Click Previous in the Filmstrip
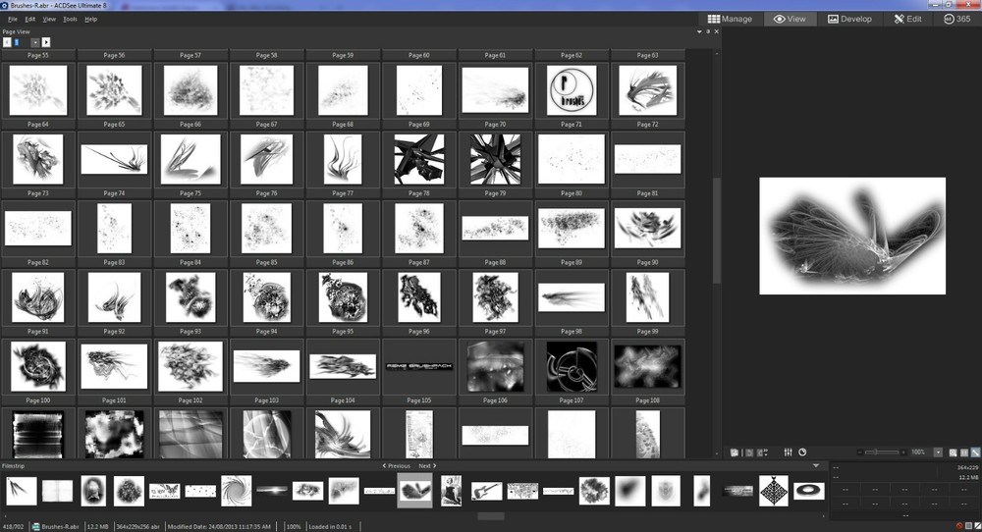The image size is (982, 532). [397, 465]
